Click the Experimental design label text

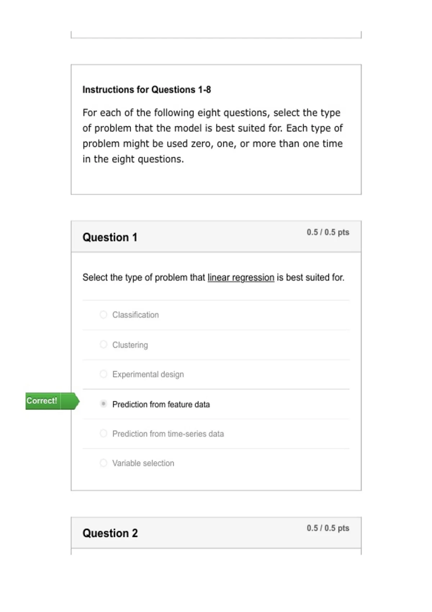[148, 374]
